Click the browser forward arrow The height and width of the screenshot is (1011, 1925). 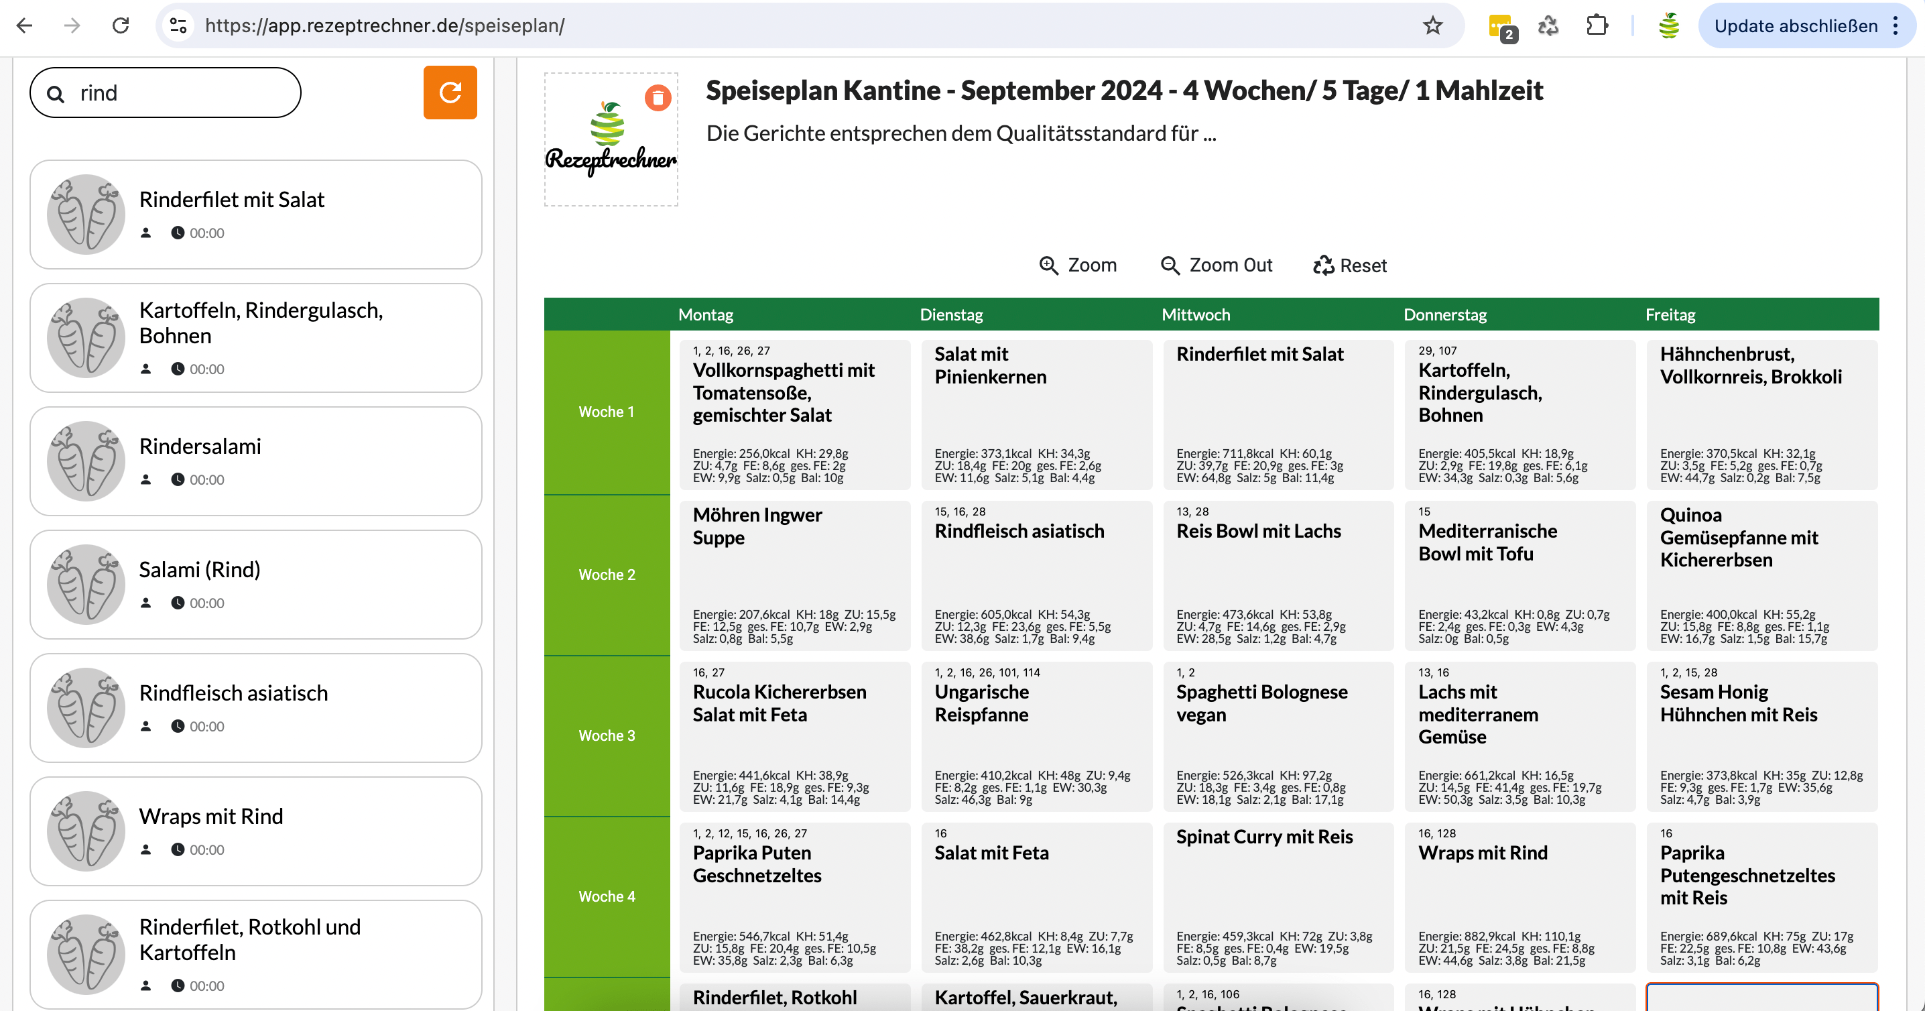pos(72,25)
